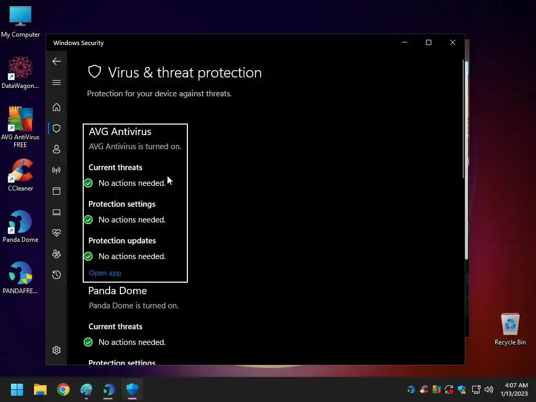Click green check beside Panda Dome Current threats

(88, 342)
